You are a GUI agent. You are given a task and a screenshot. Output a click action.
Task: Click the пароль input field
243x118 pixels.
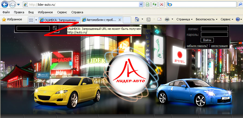[215, 34]
